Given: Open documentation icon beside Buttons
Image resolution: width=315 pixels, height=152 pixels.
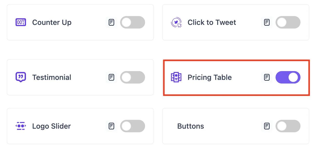Looking at the screenshot, I should [267, 126].
